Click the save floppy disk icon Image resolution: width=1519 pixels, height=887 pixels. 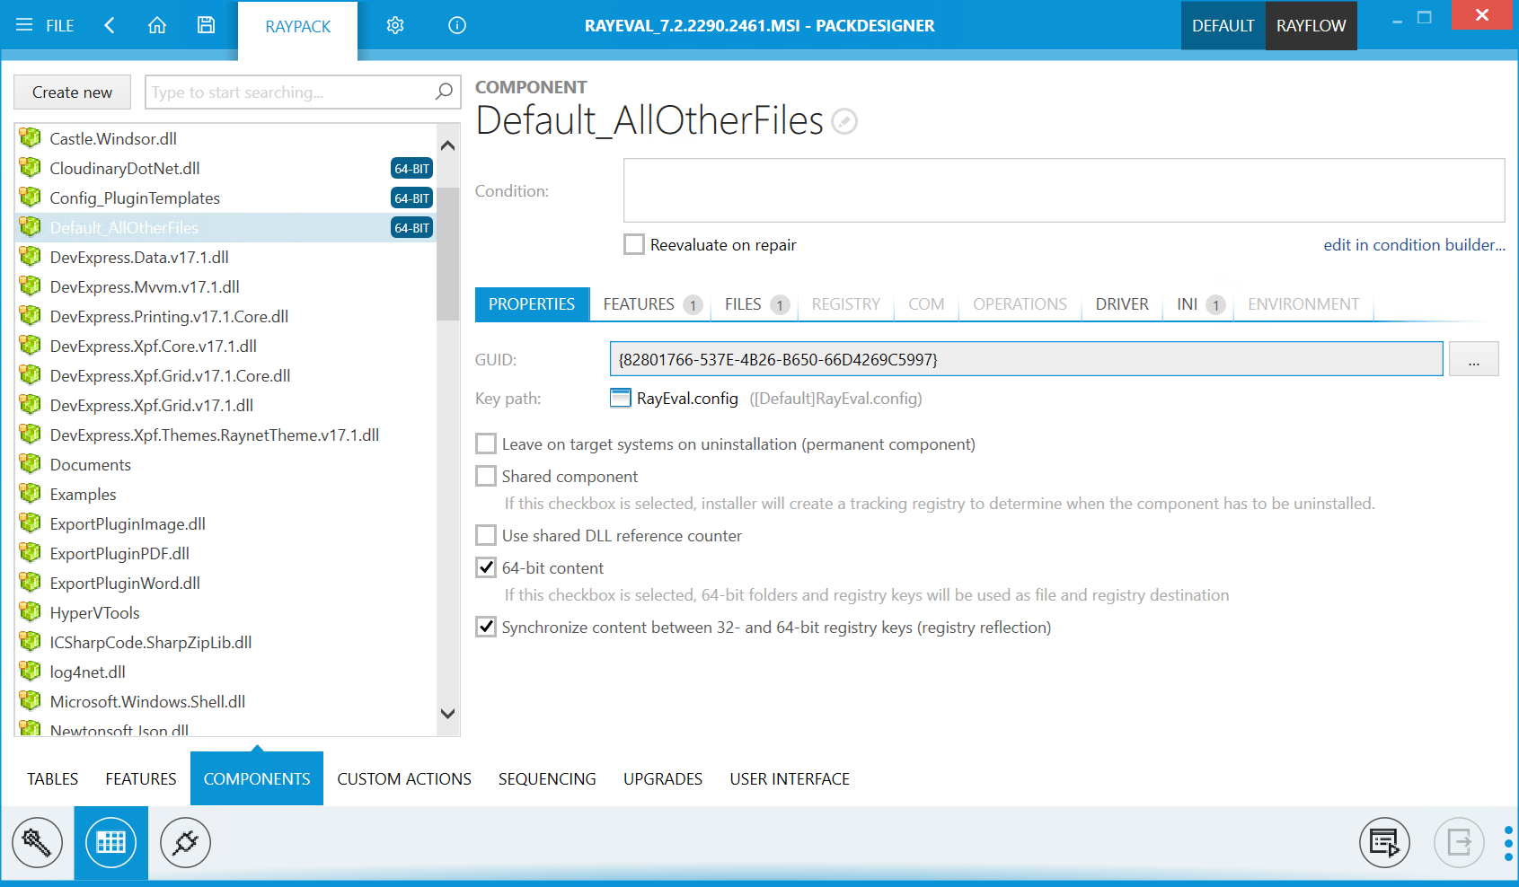tap(206, 25)
